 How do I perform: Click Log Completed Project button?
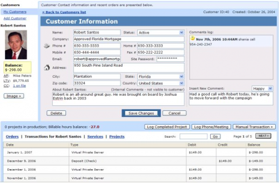point(167,127)
